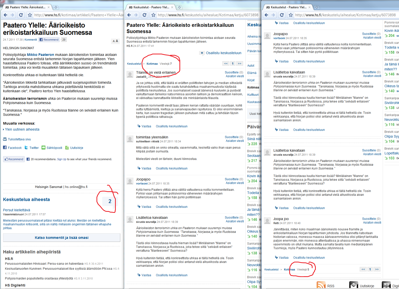399x289 pixels.
Task: Open user vortsoni in the right window
Action: (x=279, y=38)
